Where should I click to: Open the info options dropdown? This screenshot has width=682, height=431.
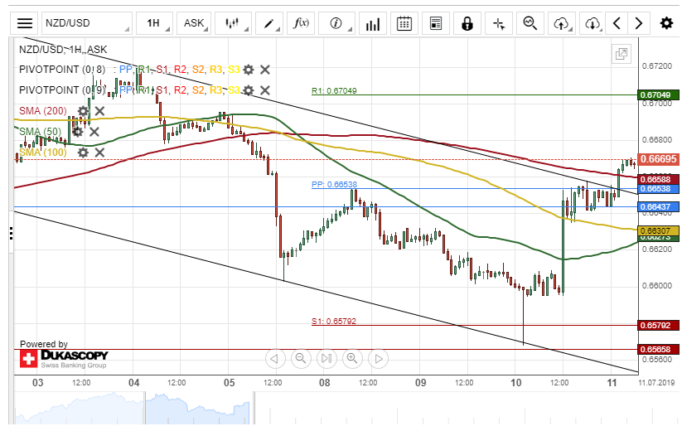[336, 23]
